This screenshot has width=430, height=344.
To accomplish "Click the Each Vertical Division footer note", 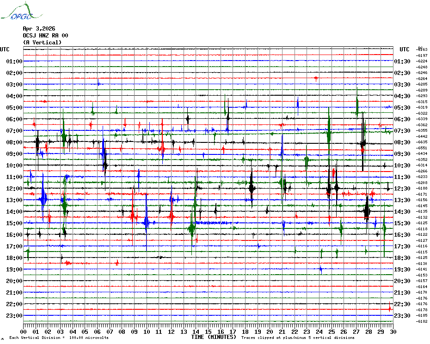I will coord(59,338).
